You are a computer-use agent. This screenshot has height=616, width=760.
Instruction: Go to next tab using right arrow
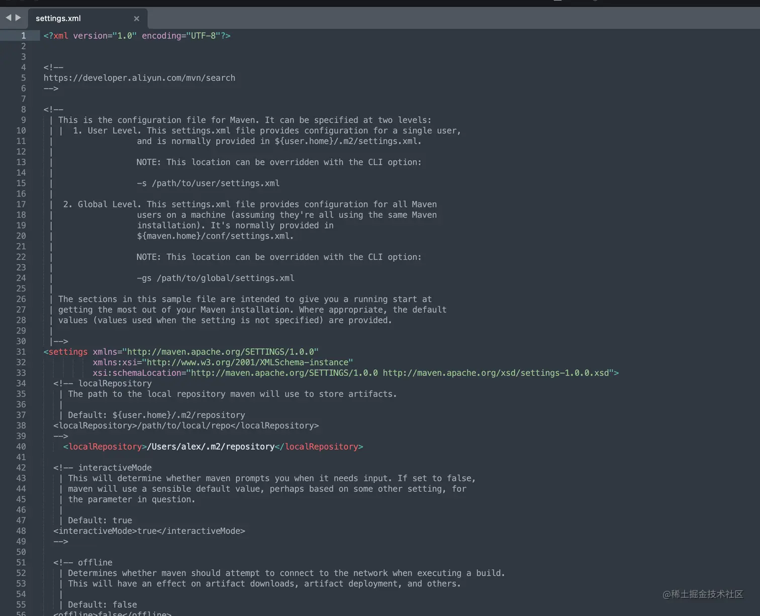[x=19, y=18]
